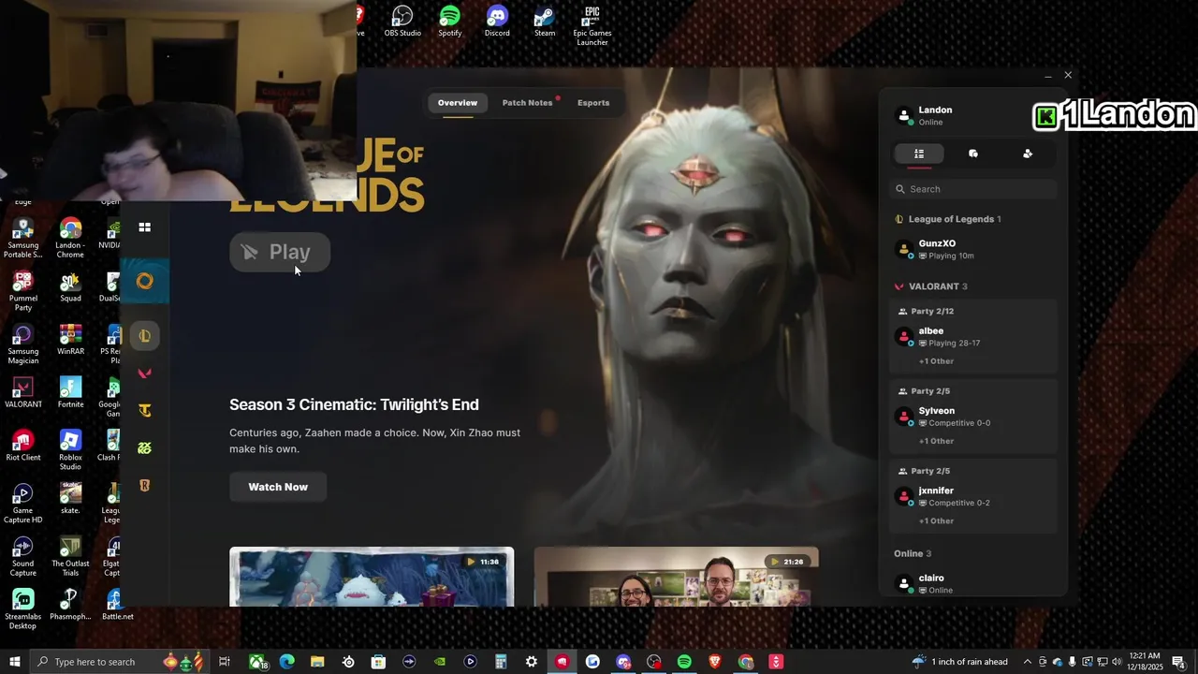Screen dimensions: 1198x674
Task: Select the Streamlabs Desktop shortcut
Action: pyautogui.click(x=23, y=609)
